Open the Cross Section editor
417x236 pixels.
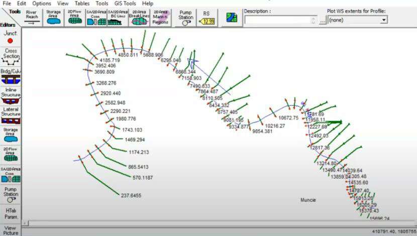click(11, 57)
